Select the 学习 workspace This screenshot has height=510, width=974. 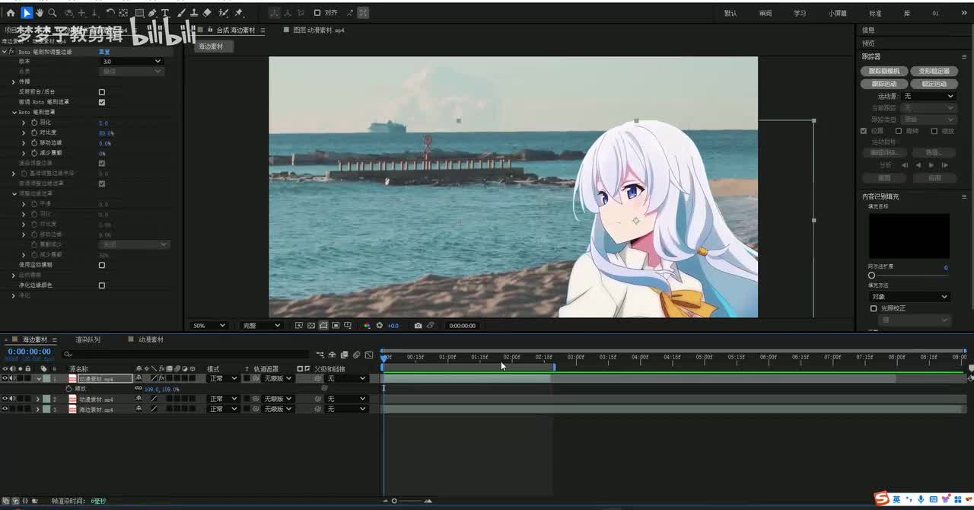(800, 14)
